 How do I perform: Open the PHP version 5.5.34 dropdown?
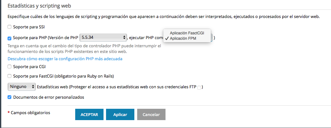point(103,38)
